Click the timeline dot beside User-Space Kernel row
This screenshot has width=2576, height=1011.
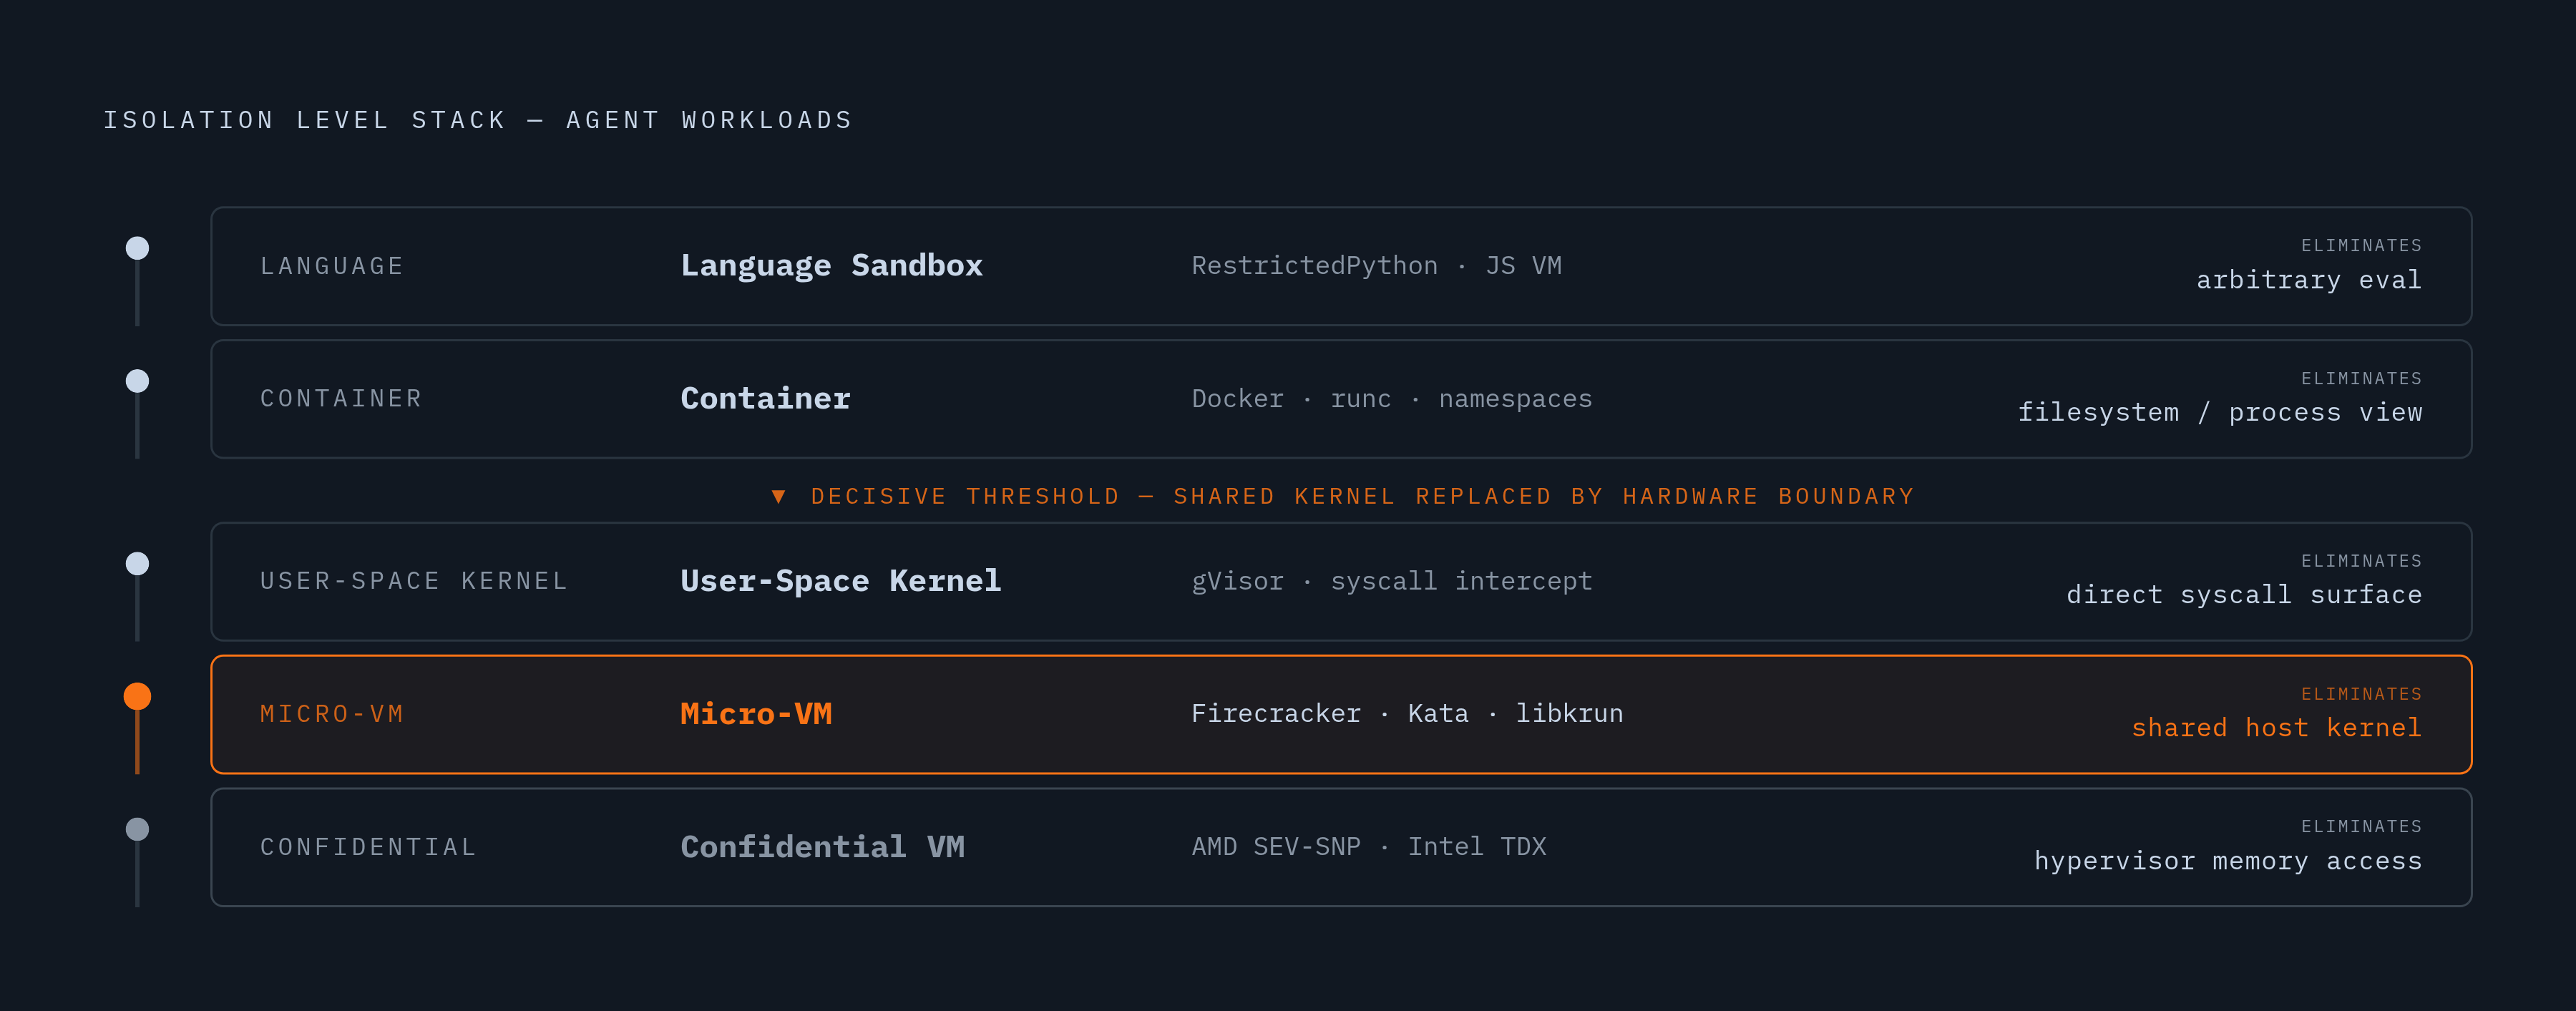tap(137, 564)
